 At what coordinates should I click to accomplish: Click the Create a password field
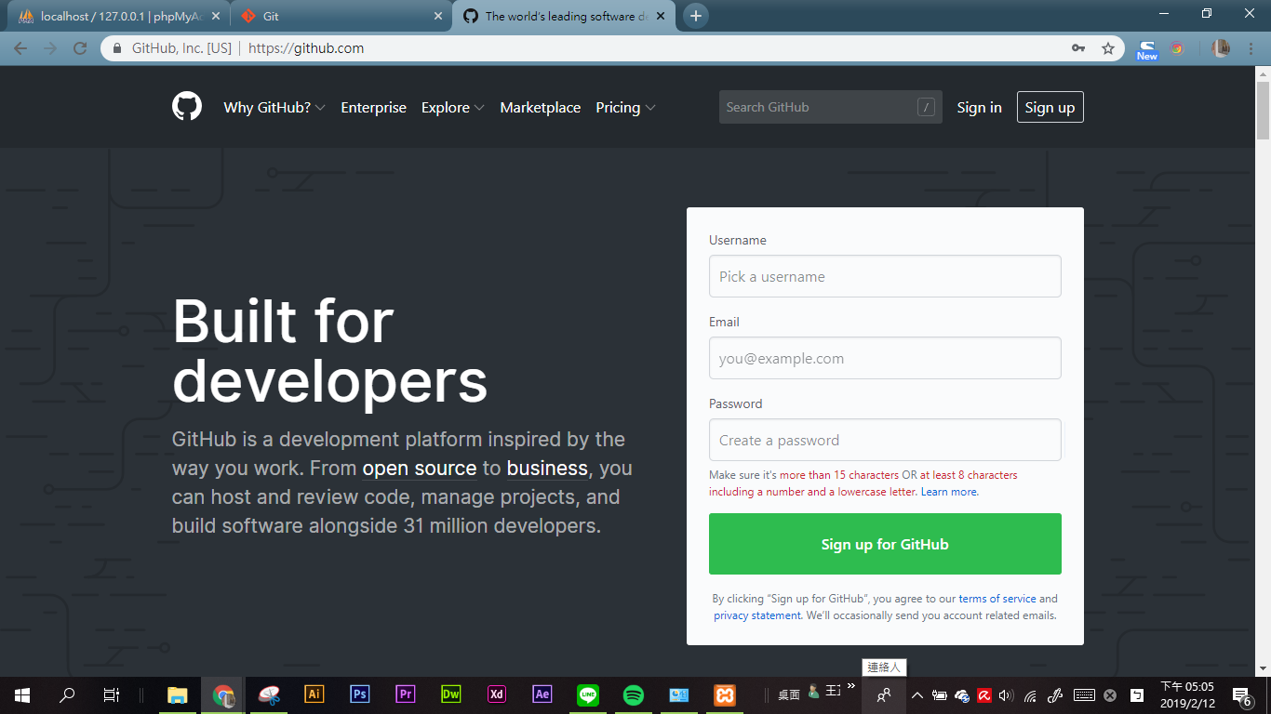coord(885,440)
